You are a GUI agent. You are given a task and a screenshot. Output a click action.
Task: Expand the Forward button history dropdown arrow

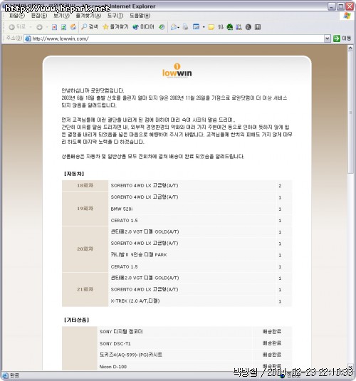47,27
